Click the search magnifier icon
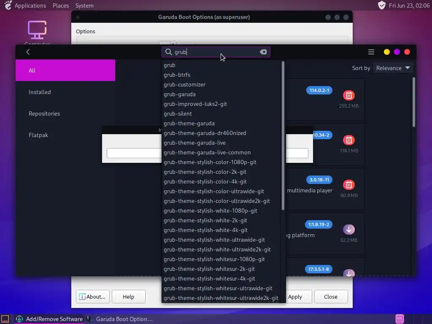This screenshot has height=324, width=432. pos(168,52)
